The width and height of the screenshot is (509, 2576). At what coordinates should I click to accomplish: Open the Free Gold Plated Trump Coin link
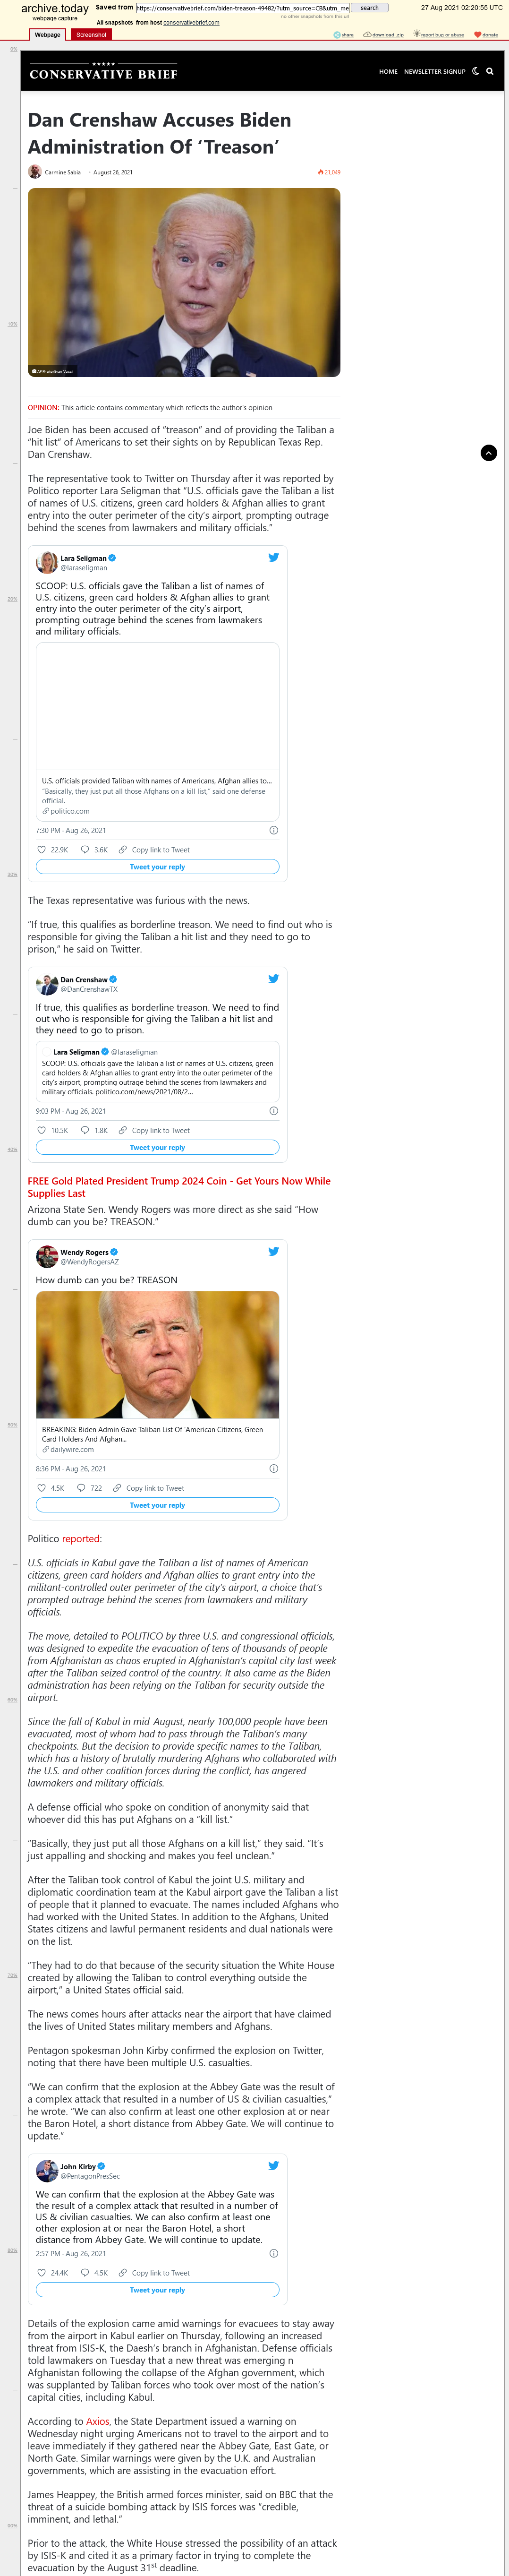coord(179,1187)
